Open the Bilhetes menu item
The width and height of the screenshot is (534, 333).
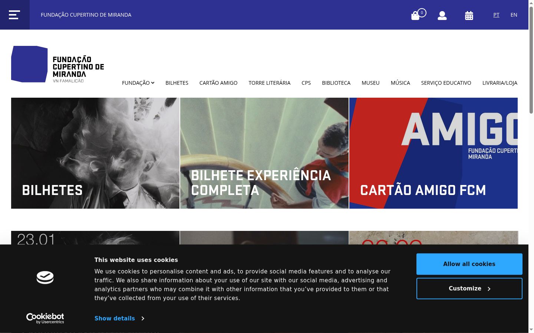pos(177,83)
